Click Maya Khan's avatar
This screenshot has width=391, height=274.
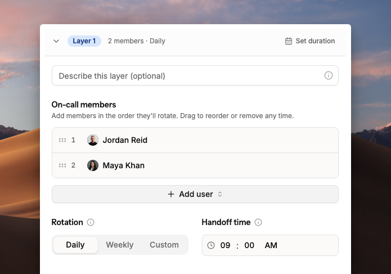coord(93,165)
